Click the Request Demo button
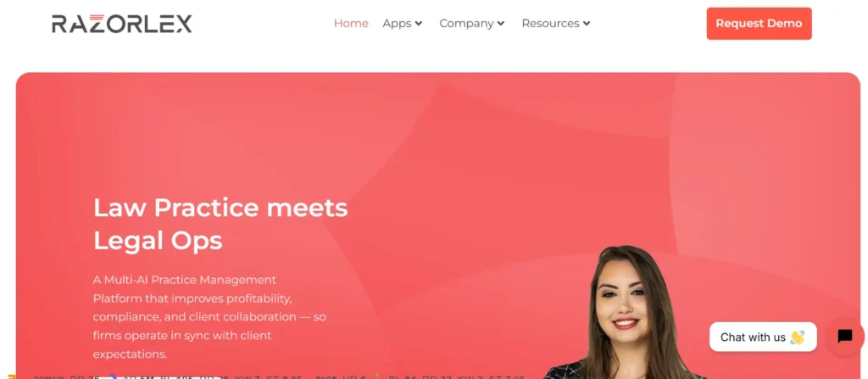 [x=759, y=23]
